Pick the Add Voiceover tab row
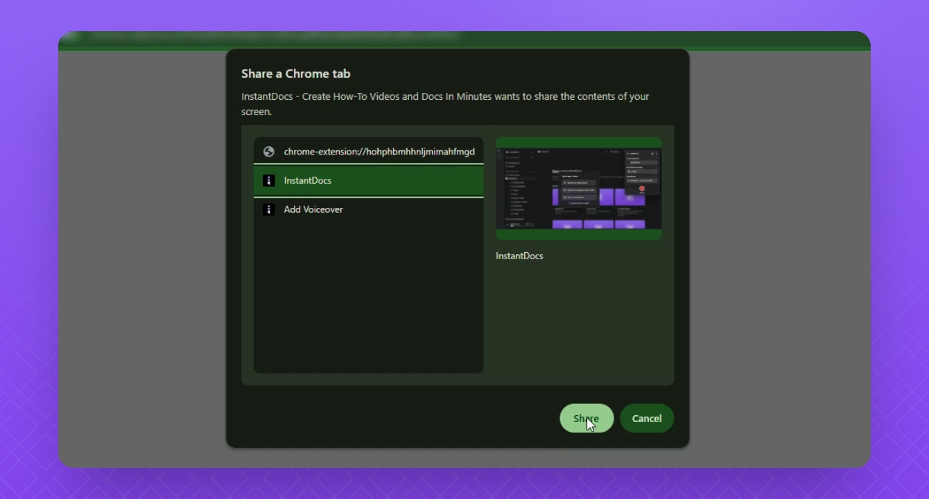The width and height of the screenshot is (929, 499). (x=368, y=209)
